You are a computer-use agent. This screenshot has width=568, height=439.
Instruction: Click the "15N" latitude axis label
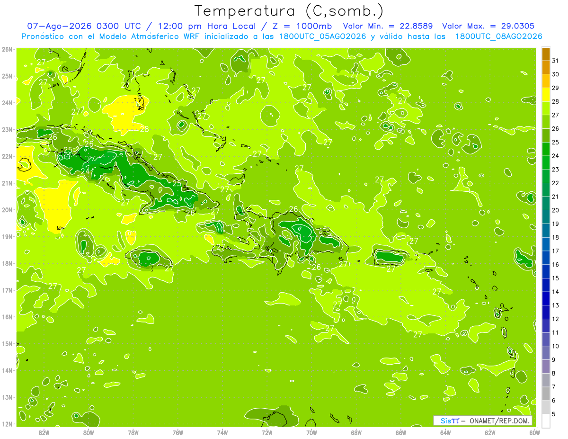(7, 343)
